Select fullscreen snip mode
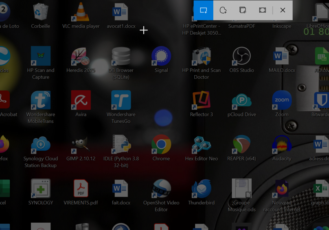This screenshot has width=329, height=230. click(x=262, y=10)
